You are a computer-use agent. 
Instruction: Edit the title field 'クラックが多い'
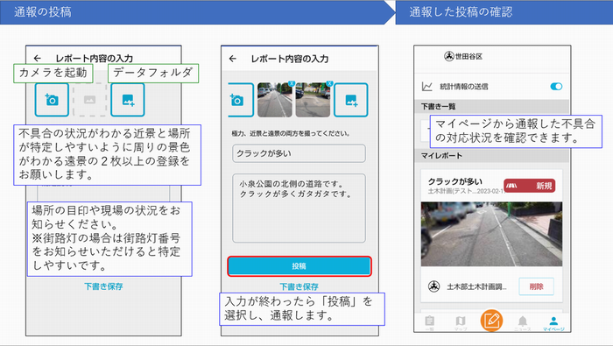pos(299,153)
